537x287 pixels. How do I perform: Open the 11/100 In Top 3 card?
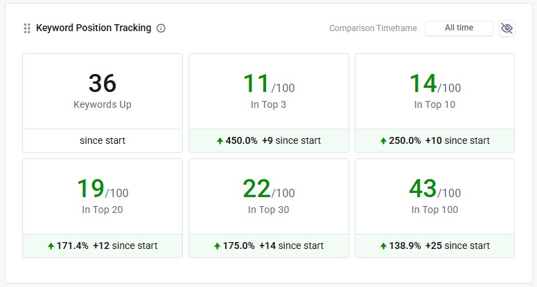[x=269, y=91]
